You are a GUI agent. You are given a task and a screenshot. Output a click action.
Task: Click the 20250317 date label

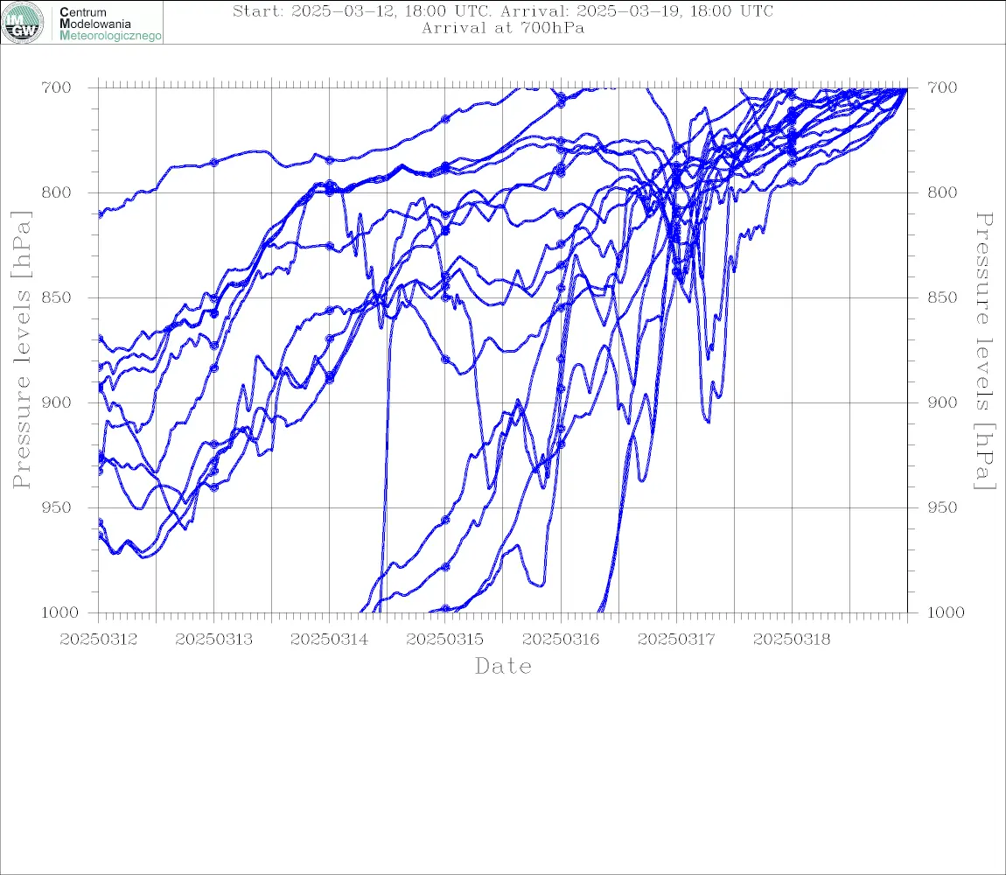click(676, 640)
